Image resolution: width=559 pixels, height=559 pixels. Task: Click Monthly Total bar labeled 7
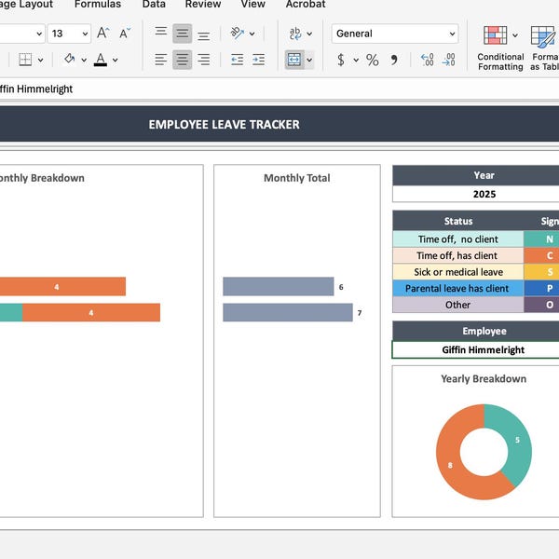point(288,312)
